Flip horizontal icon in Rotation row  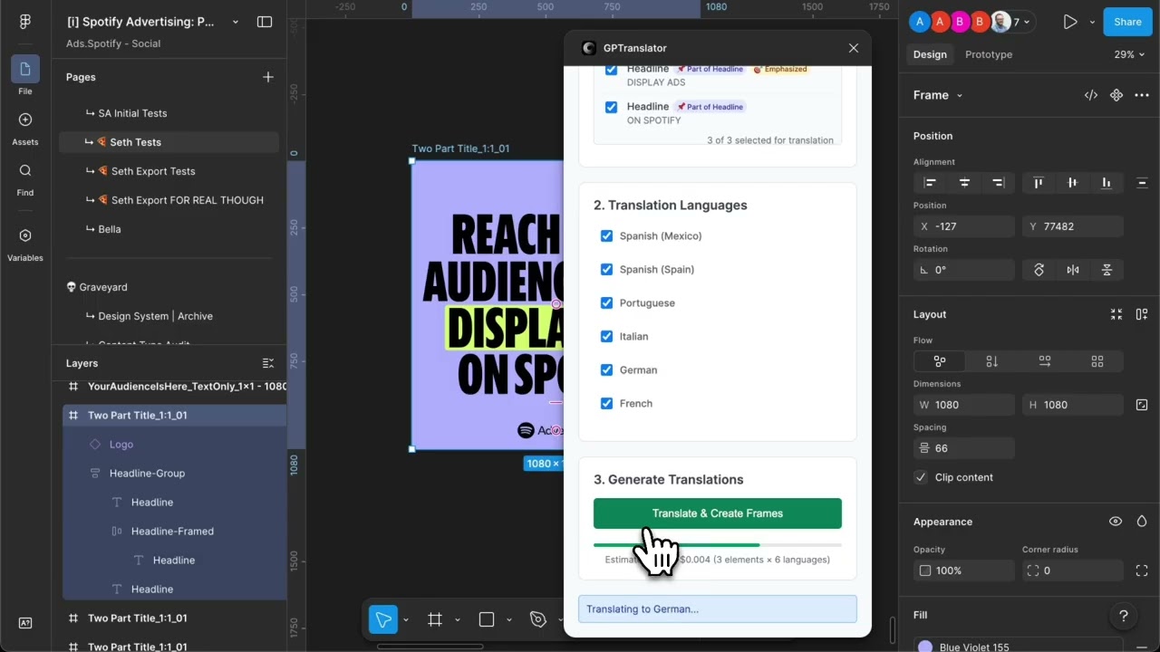(x=1073, y=270)
